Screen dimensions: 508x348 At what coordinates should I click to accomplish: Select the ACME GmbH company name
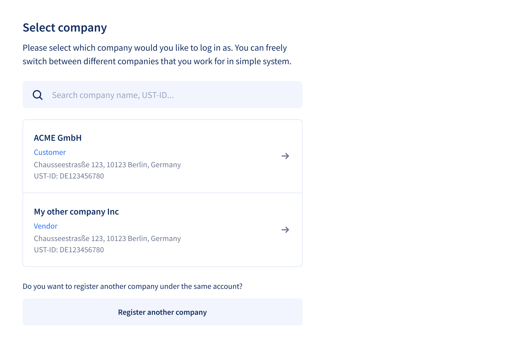coord(58,138)
